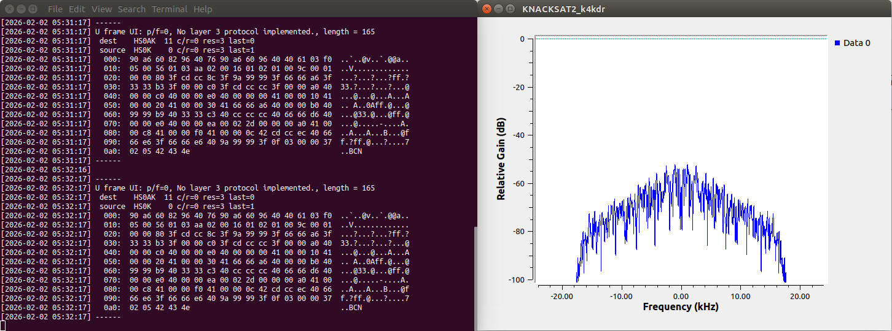This screenshot has height=331, width=892.
Task: Open the Terminal menu
Action: [169, 9]
